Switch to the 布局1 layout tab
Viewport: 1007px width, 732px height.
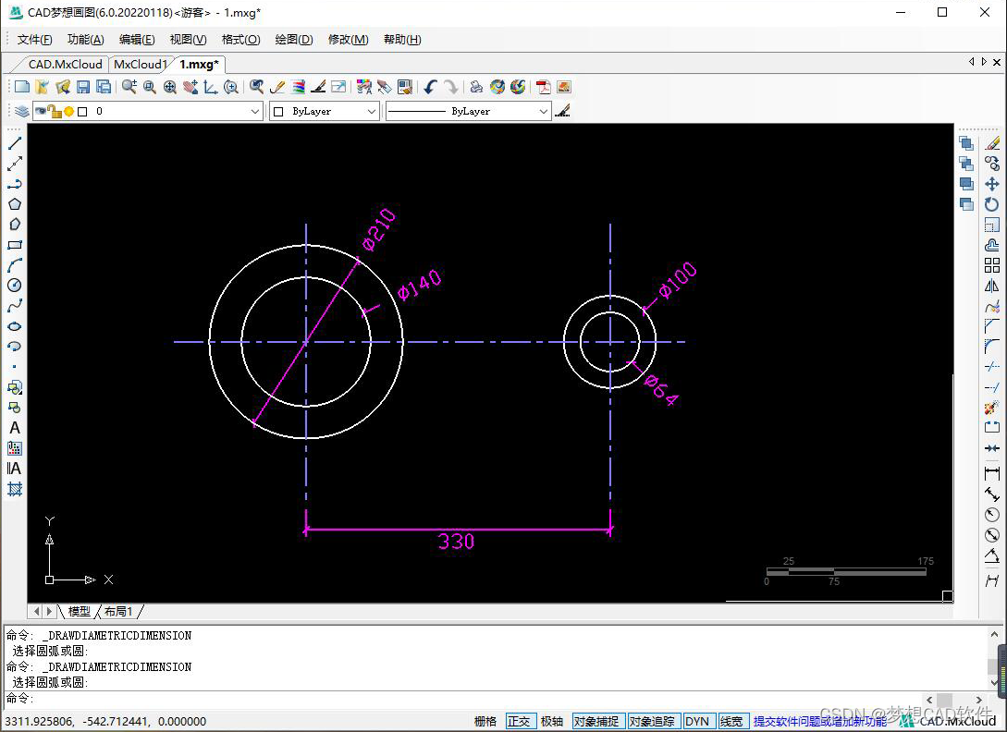pos(118,611)
